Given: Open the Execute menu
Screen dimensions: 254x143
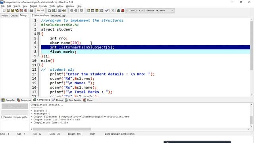Looking at the screenshot, I should pos(43,6).
